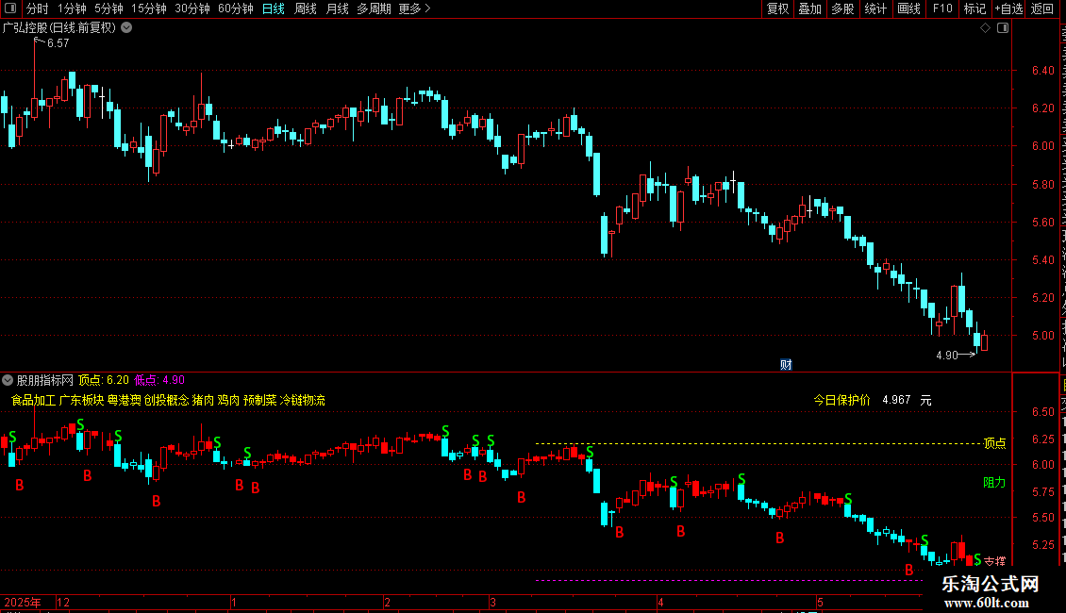Click the 2025年 timeline label
The width and height of the screenshot is (1066, 613).
click(23, 602)
